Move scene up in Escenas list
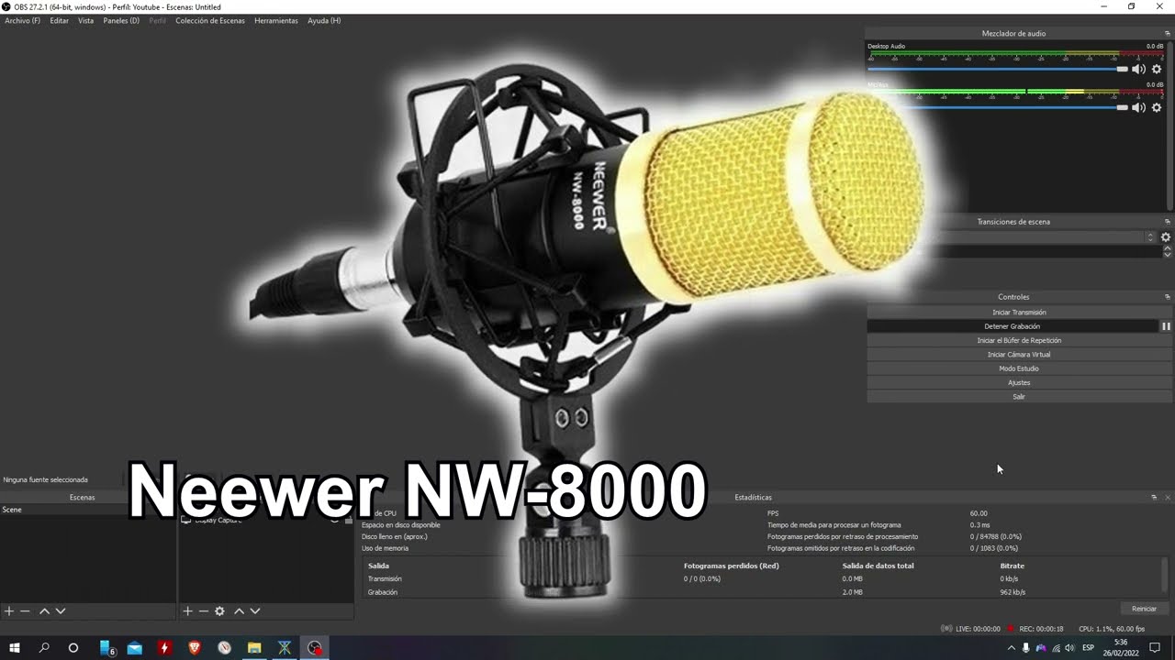1175x660 pixels. pos(44,610)
